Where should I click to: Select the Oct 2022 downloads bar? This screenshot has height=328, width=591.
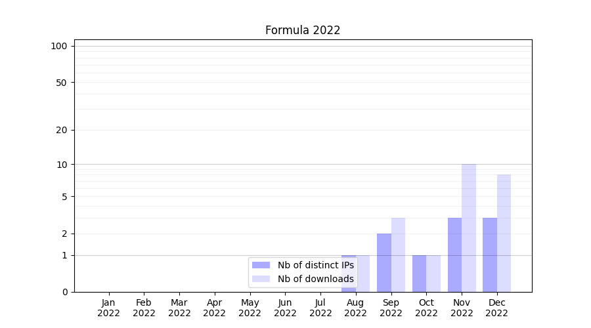[x=433, y=274]
